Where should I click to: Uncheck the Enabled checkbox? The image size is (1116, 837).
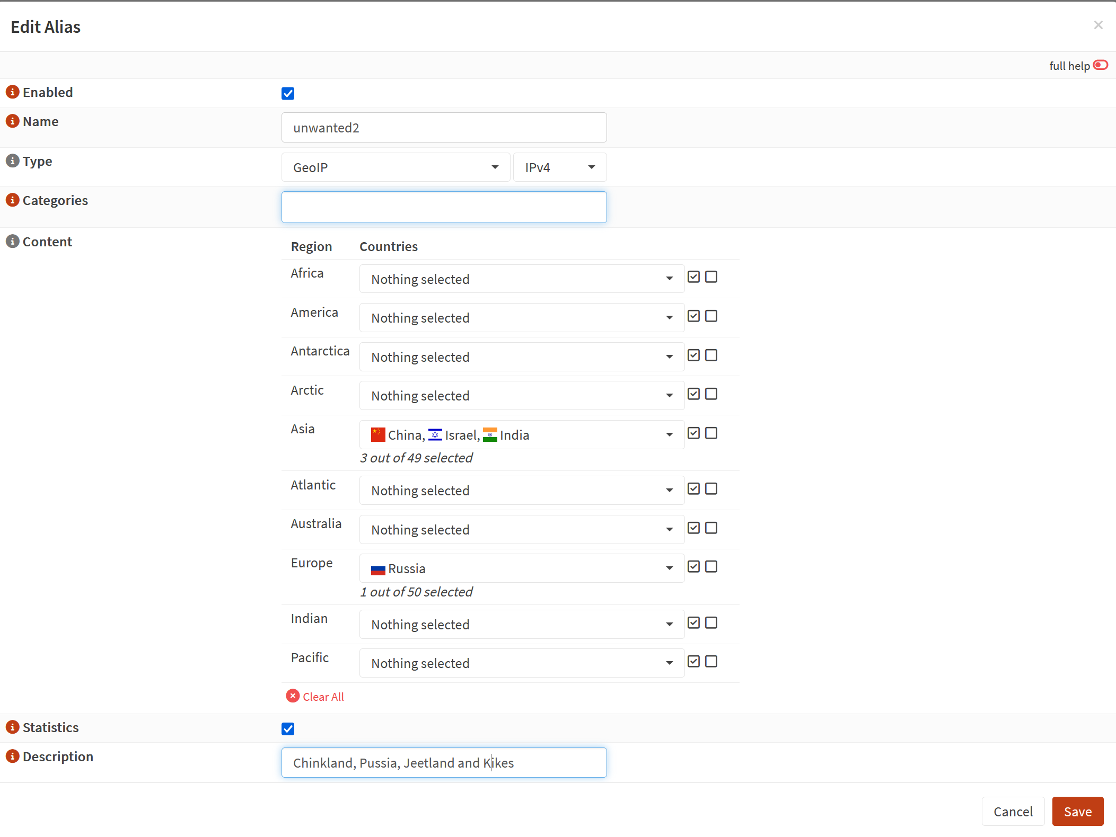click(x=288, y=94)
